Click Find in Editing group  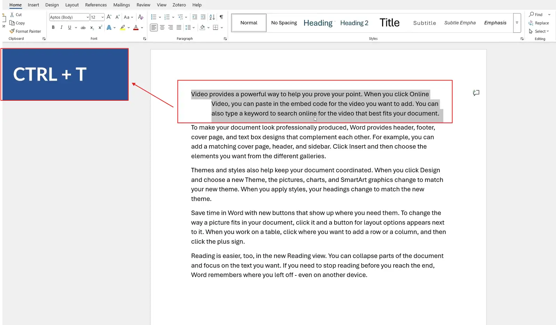[536, 15]
